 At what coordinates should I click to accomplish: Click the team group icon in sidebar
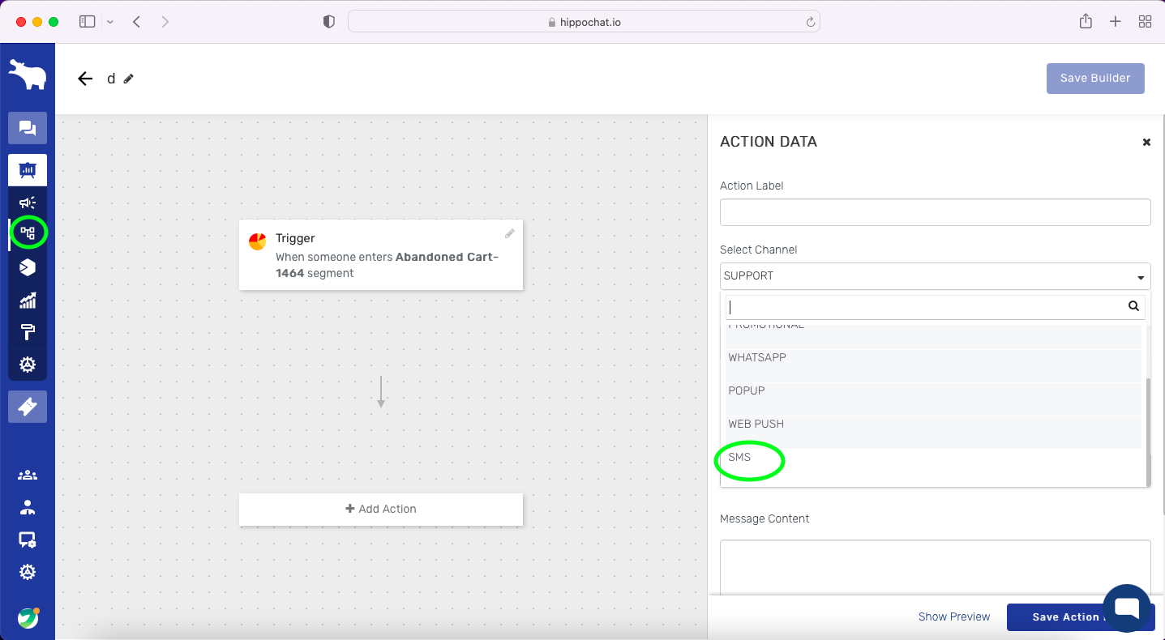(x=28, y=476)
